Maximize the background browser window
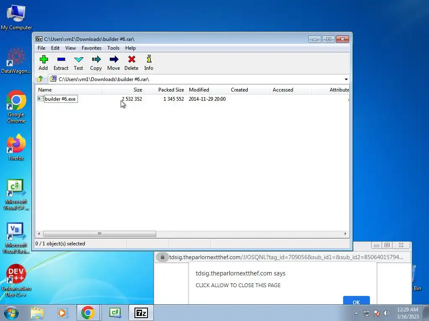Viewport: 429px width, 321px height. tap(387, 245)
